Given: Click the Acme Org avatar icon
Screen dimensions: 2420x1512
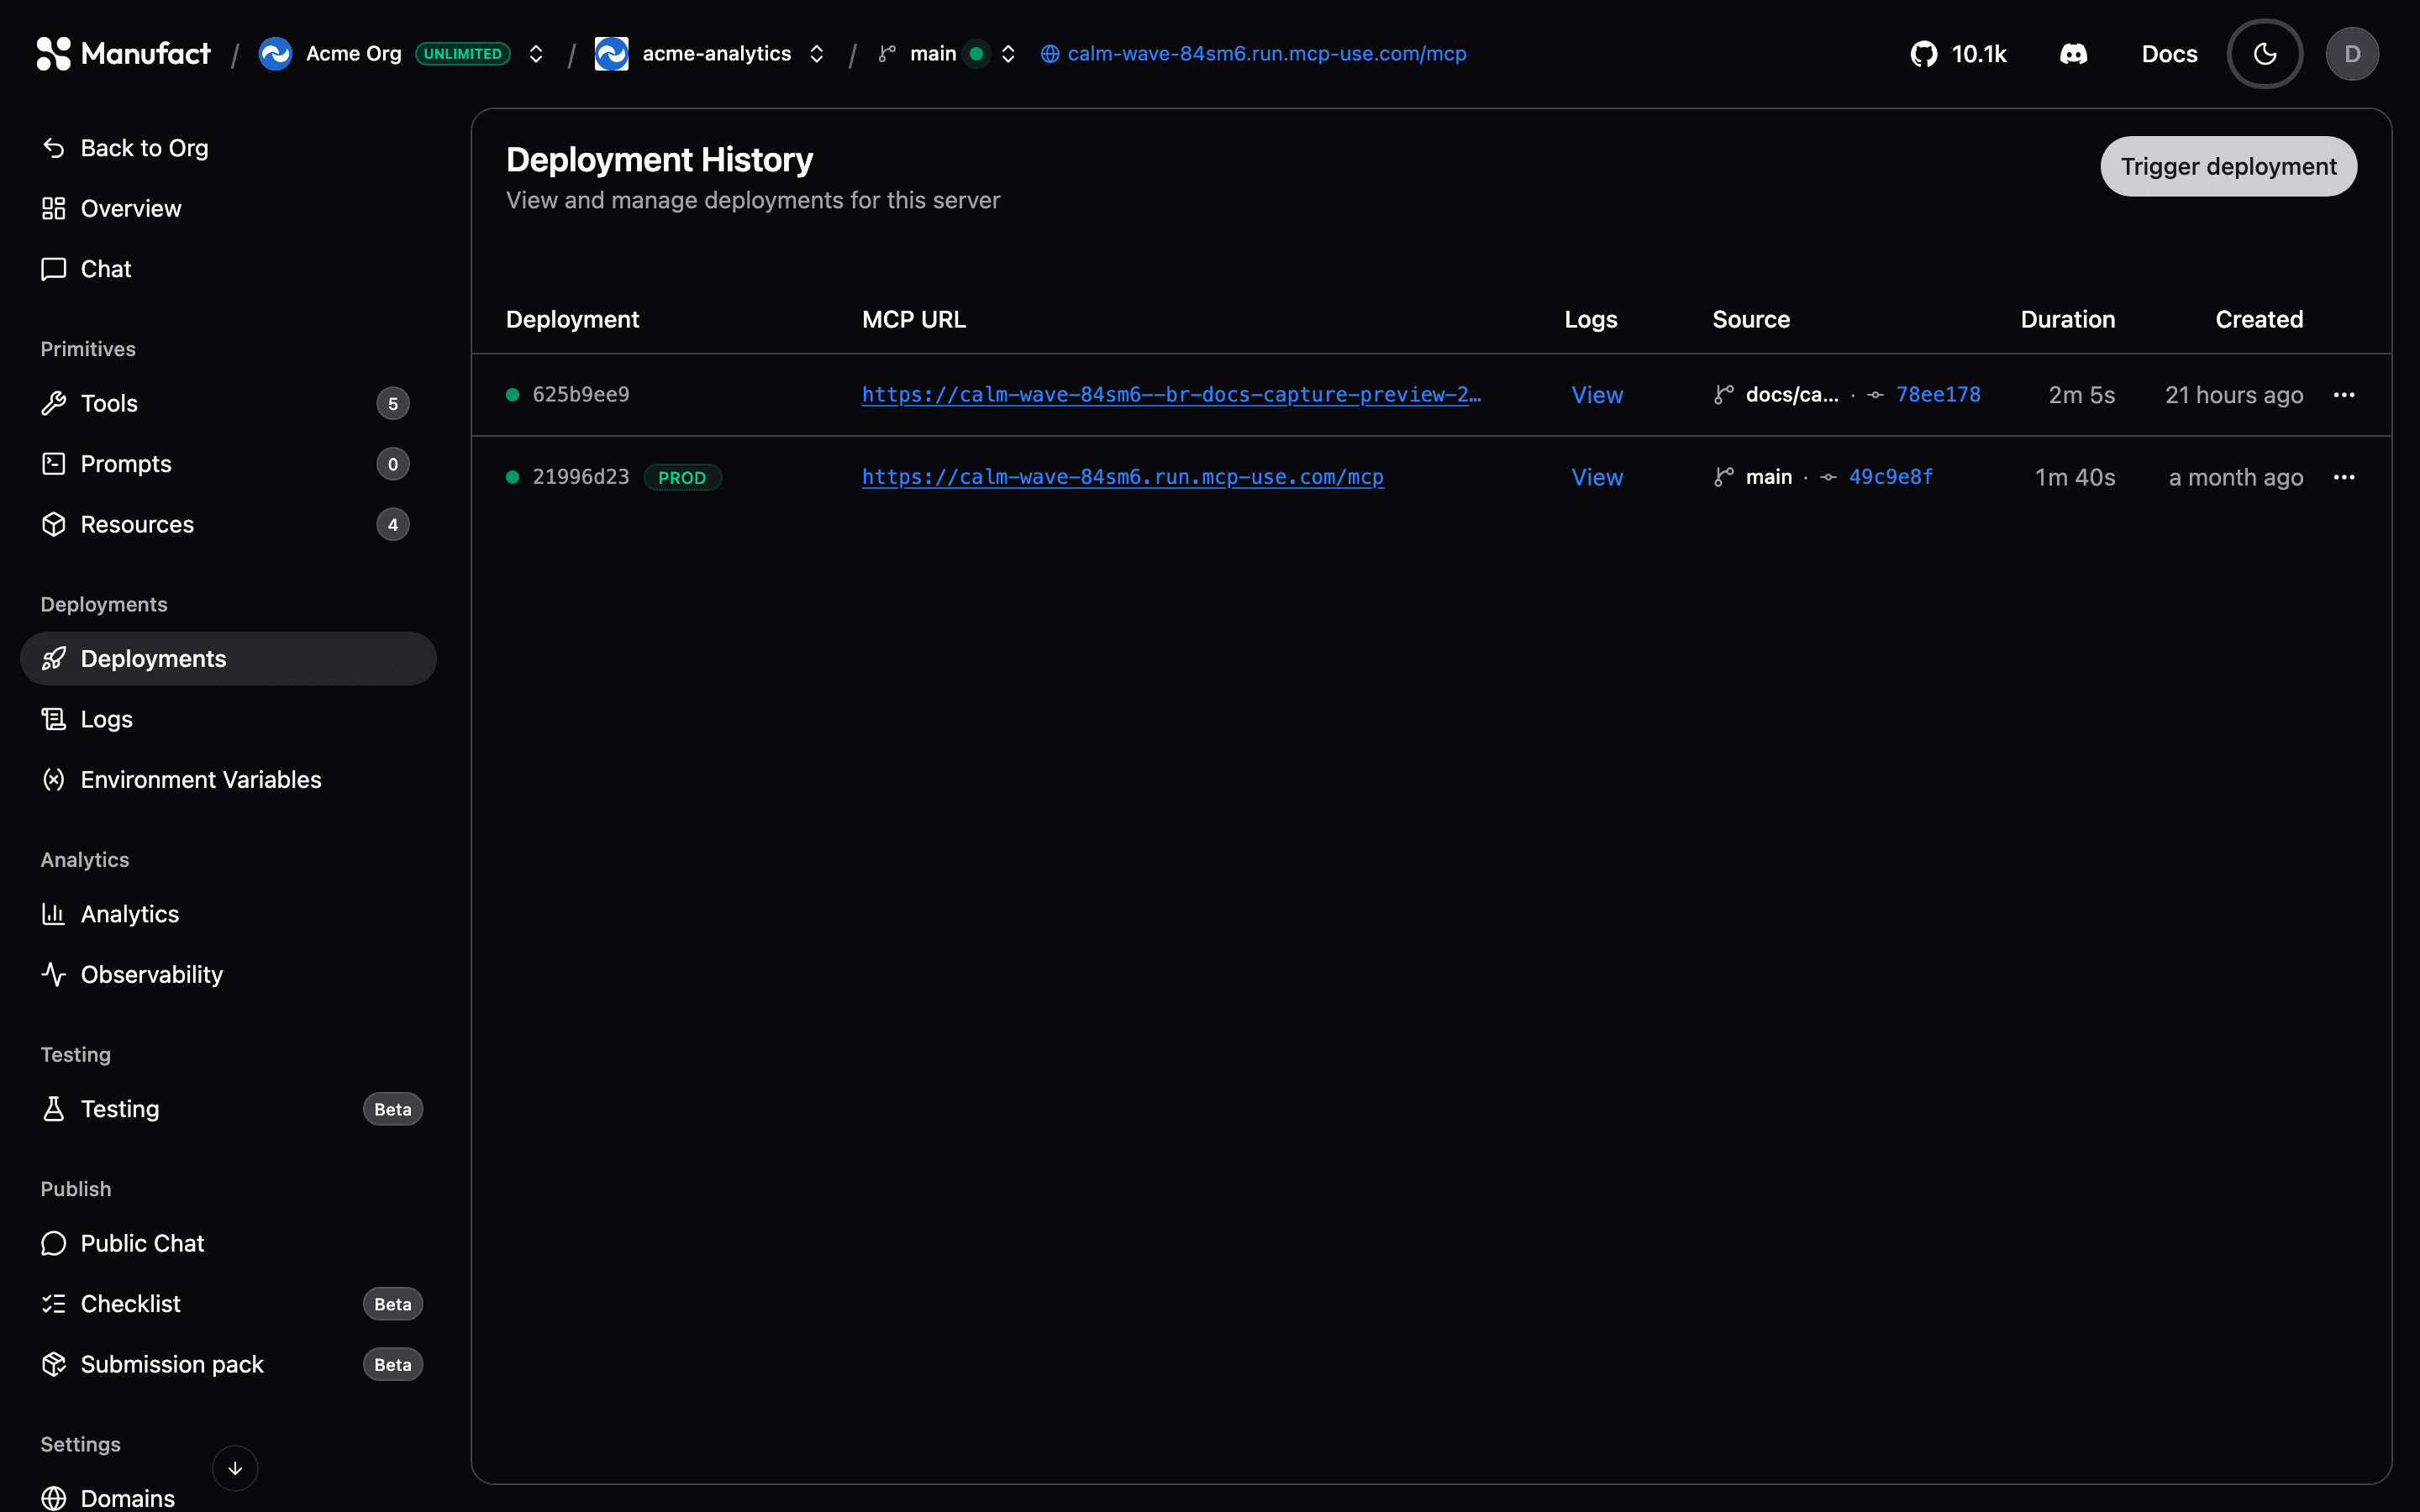Looking at the screenshot, I should coord(275,54).
